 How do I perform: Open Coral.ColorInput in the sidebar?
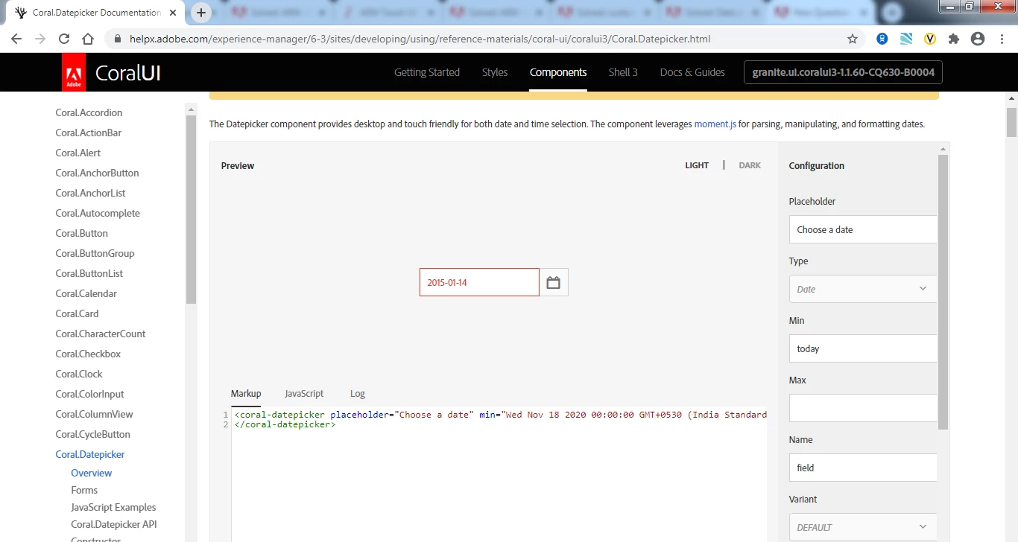click(89, 394)
